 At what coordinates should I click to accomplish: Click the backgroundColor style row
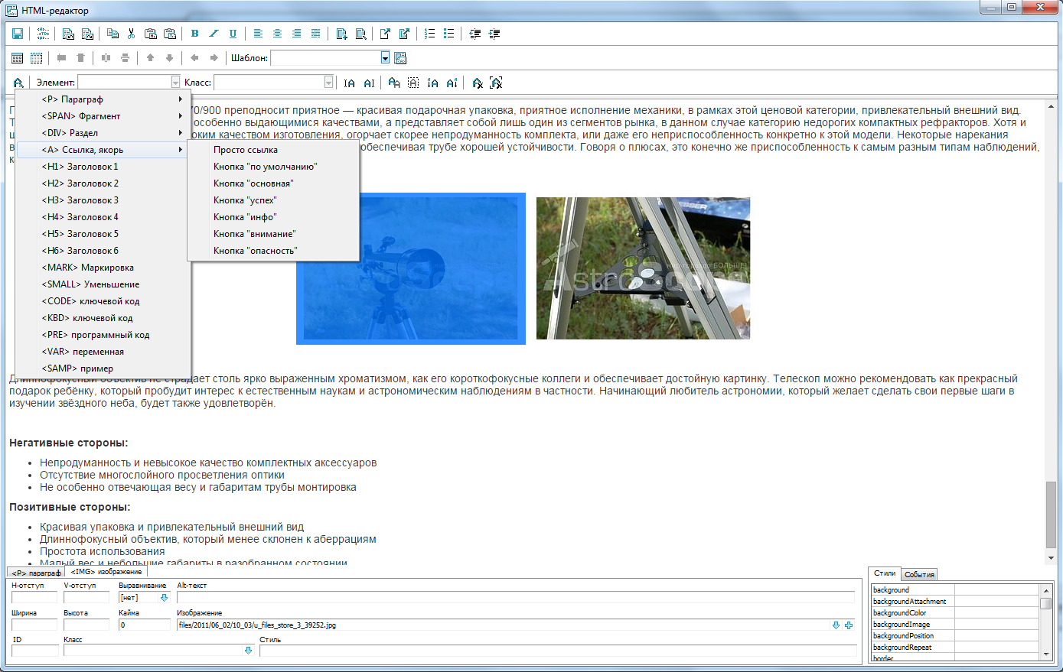955,613
